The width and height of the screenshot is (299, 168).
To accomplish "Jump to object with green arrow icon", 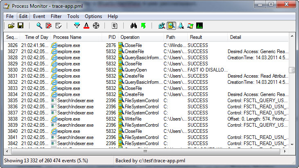I will tap(143, 25).
